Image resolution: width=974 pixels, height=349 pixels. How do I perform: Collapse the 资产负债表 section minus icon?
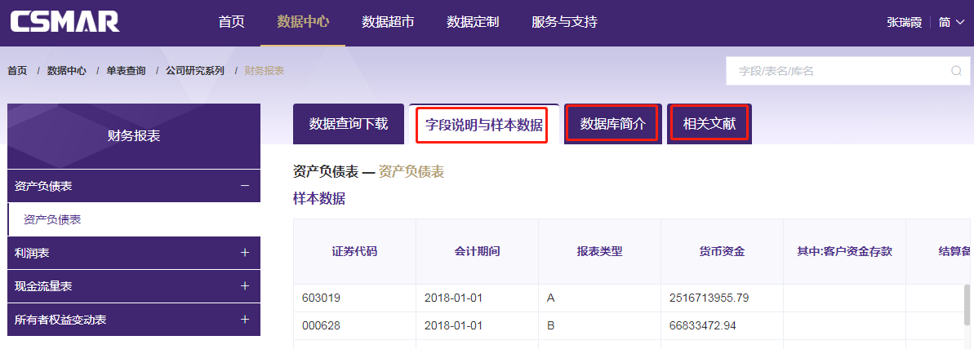pos(245,186)
